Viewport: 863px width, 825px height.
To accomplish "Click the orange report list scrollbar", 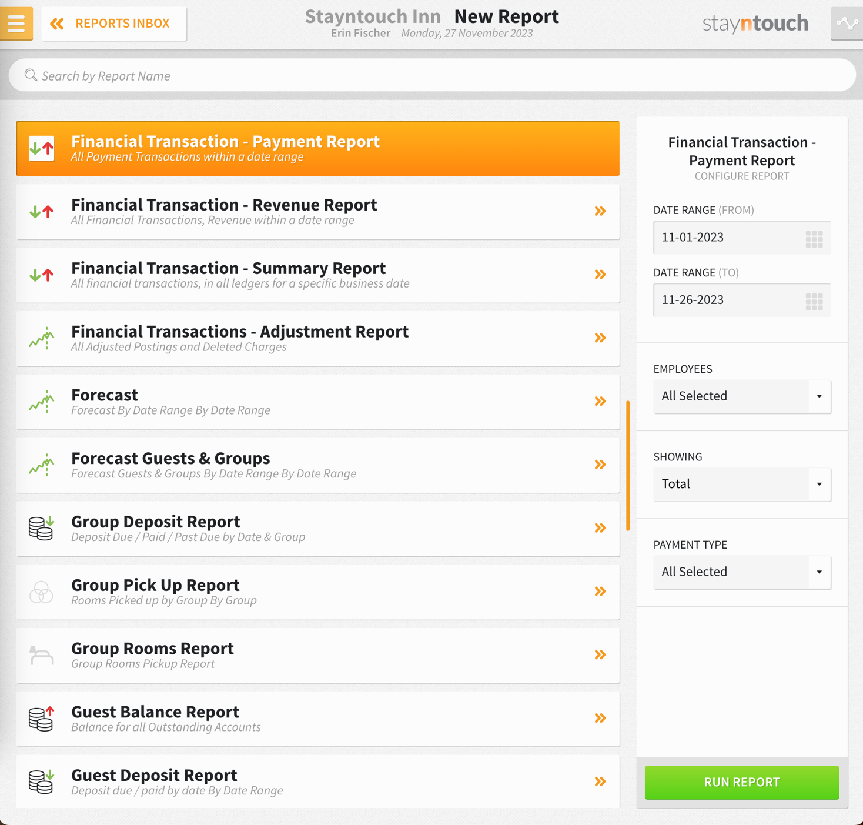I will click(x=628, y=466).
